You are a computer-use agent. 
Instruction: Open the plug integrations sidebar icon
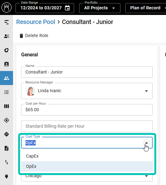[7, 176]
